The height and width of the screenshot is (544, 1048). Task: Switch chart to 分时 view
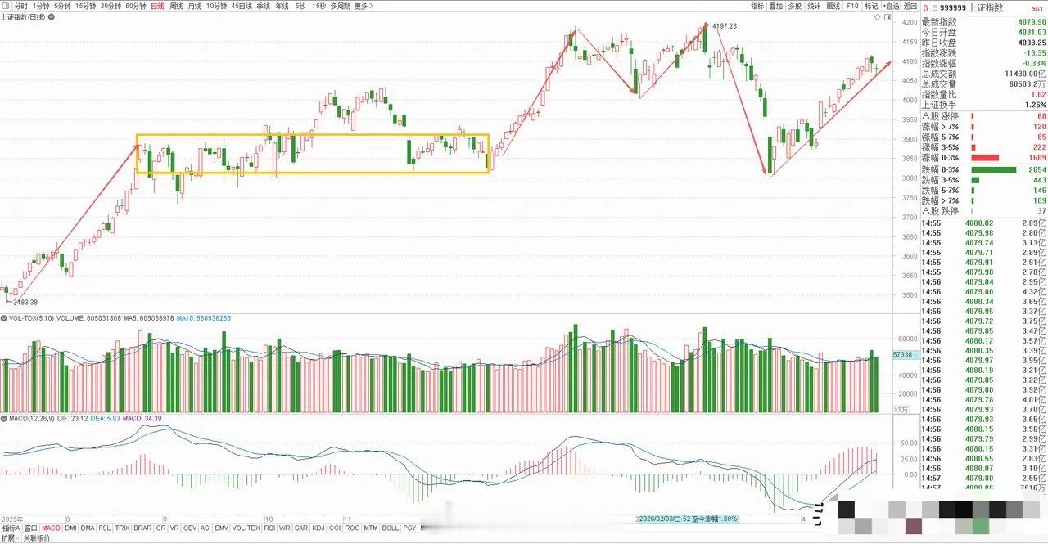point(20,6)
